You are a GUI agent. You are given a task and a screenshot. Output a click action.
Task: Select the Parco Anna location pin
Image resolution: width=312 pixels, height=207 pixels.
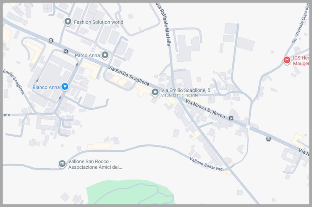105,55
